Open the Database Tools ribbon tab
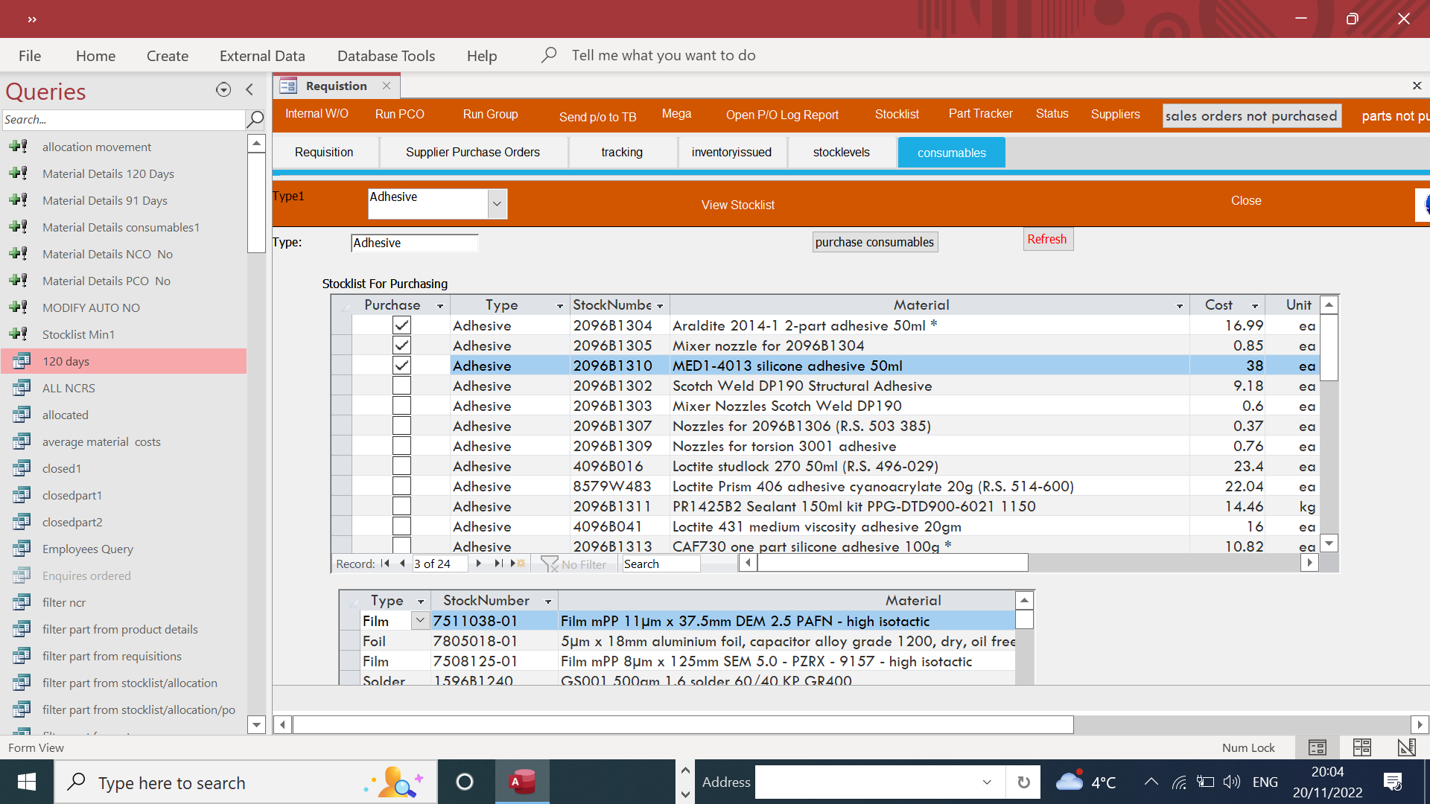 (x=386, y=56)
